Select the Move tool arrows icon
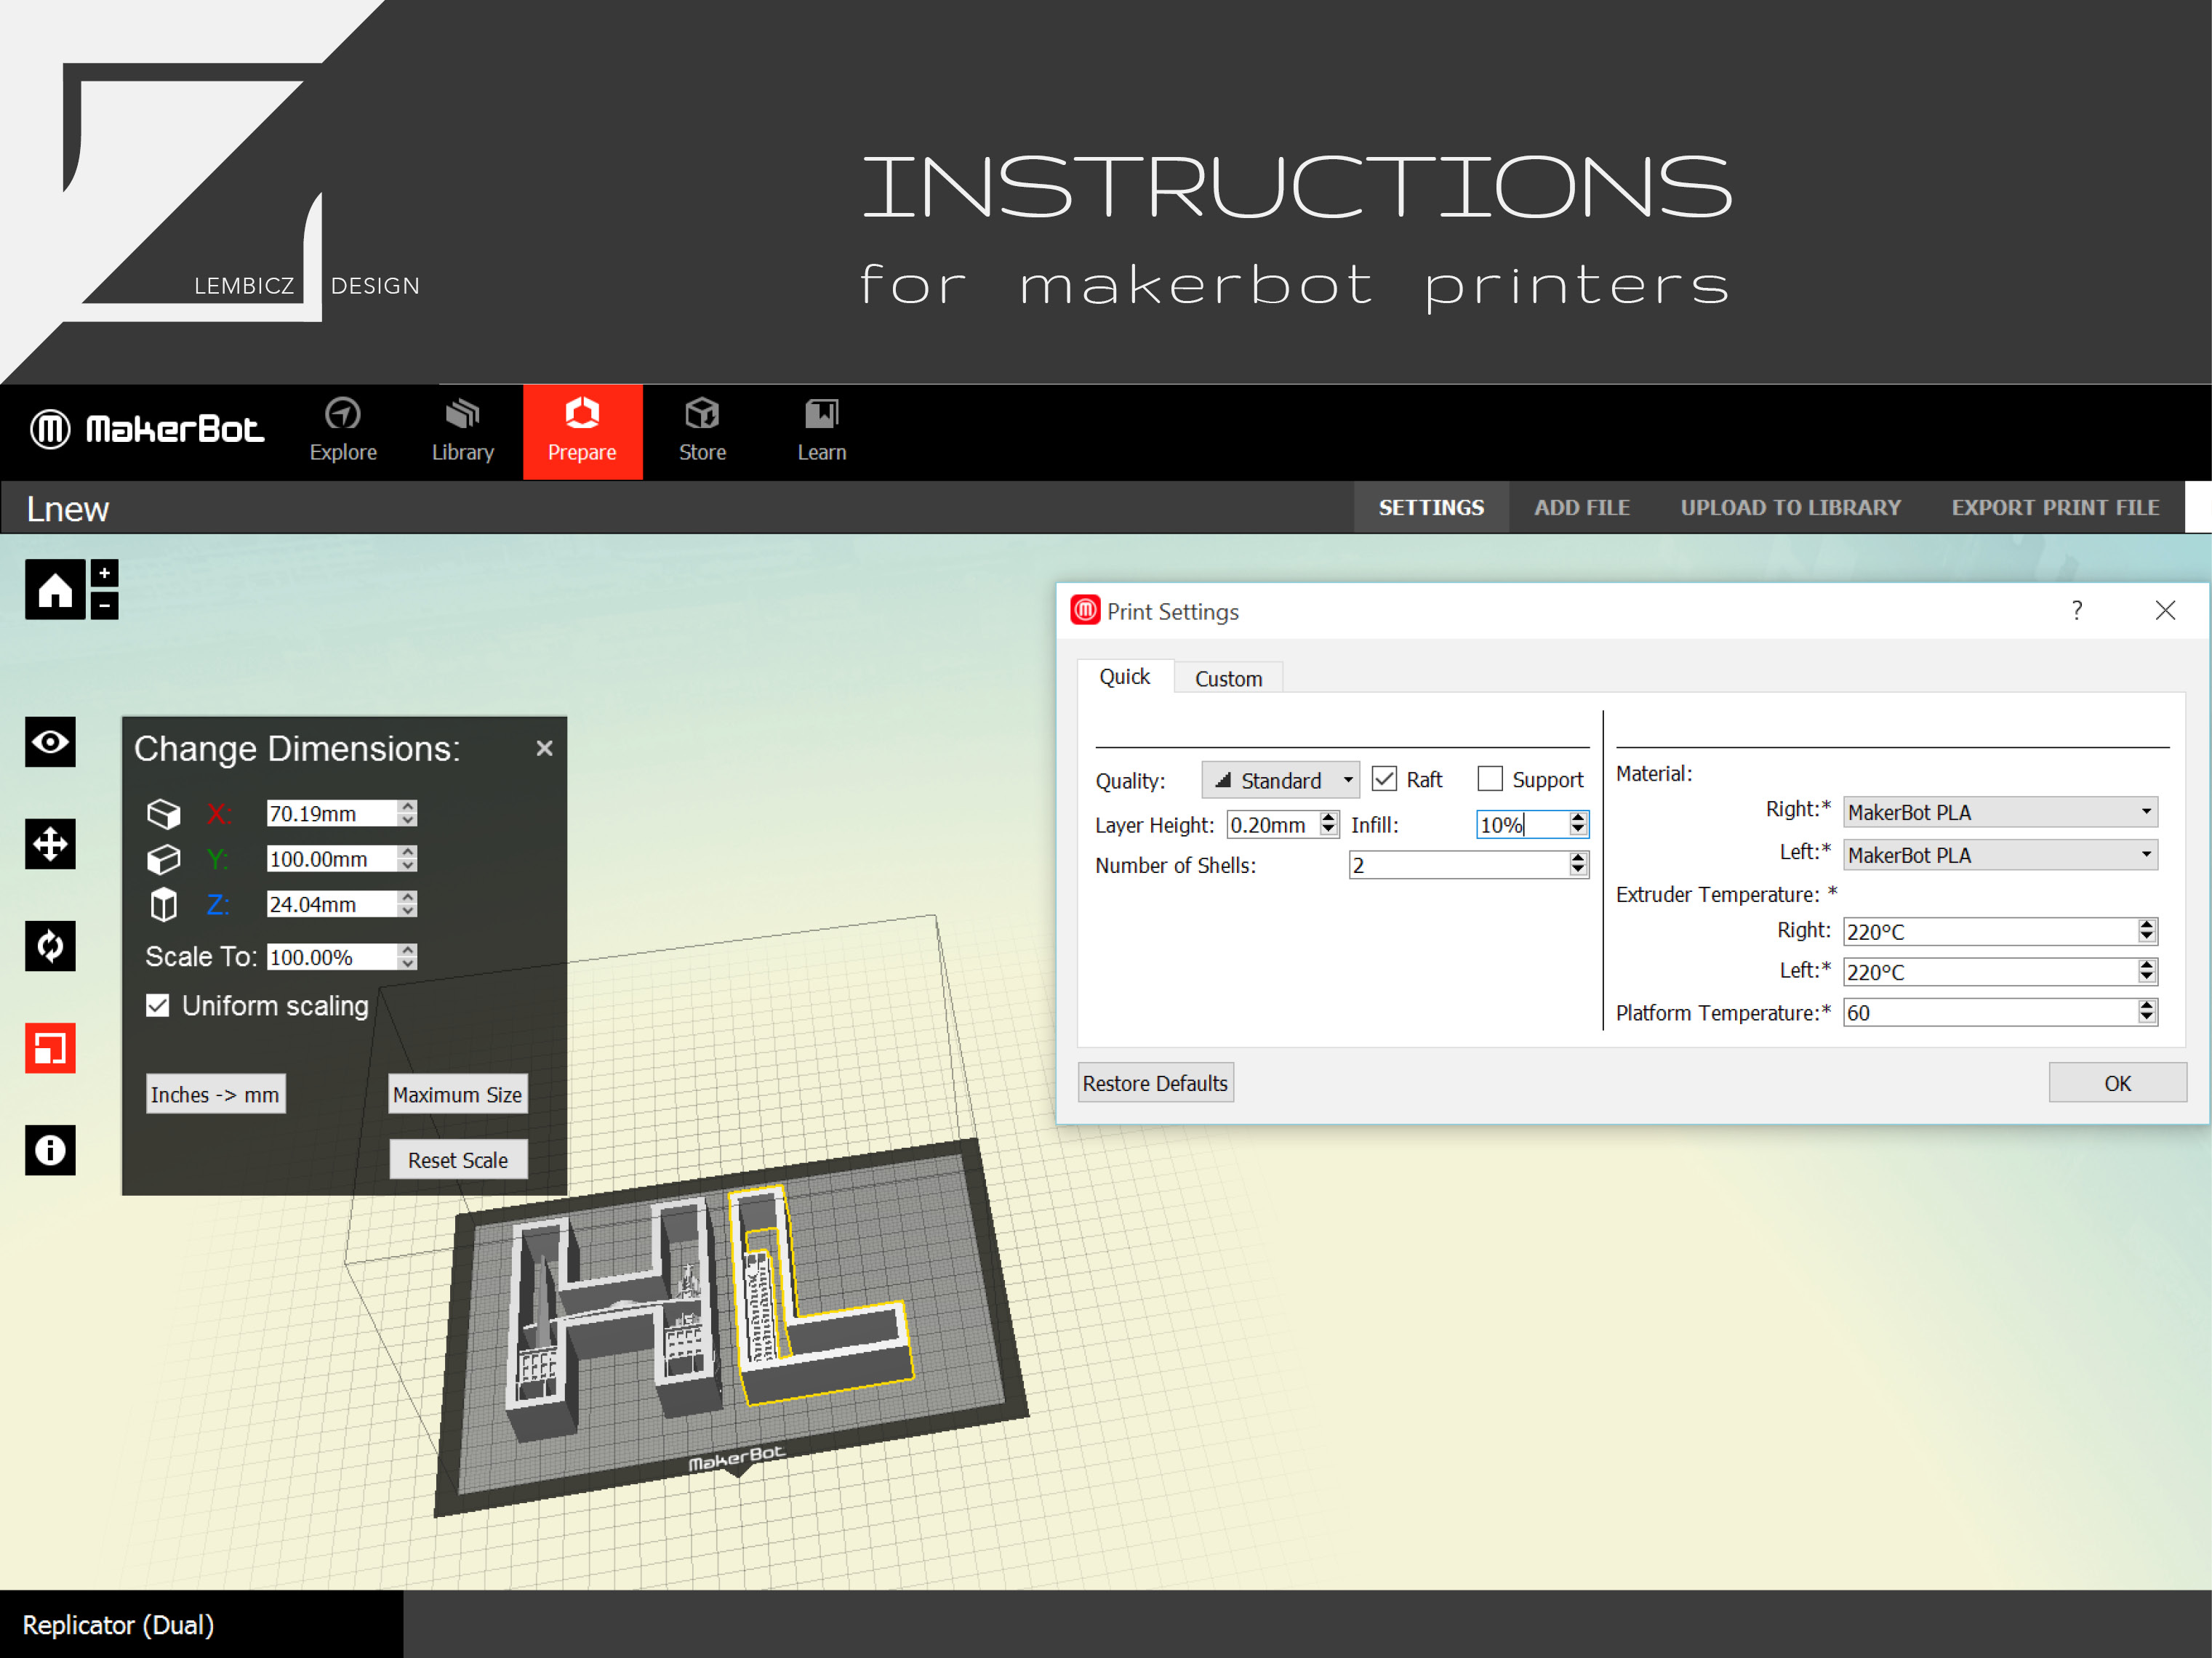The image size is (2212, 1658). coord(50,845)
